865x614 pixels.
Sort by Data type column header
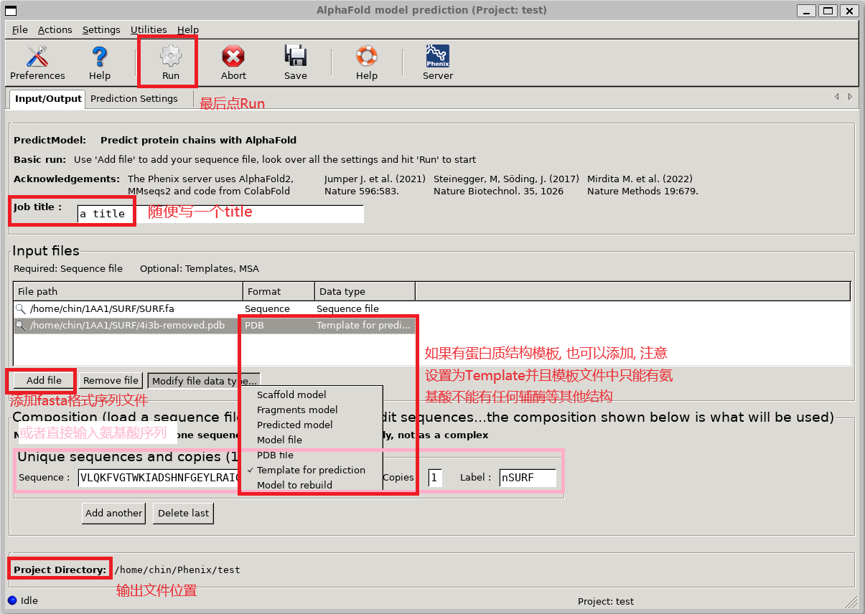click(x=365, y=291)
